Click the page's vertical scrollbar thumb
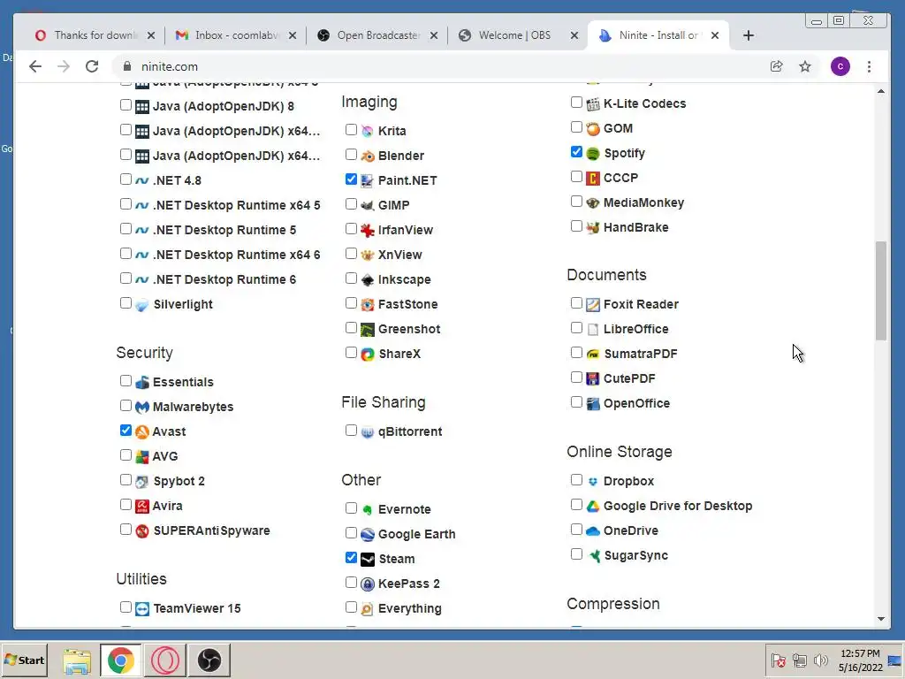This screenshot has width=905, height=679. point(881,290)
